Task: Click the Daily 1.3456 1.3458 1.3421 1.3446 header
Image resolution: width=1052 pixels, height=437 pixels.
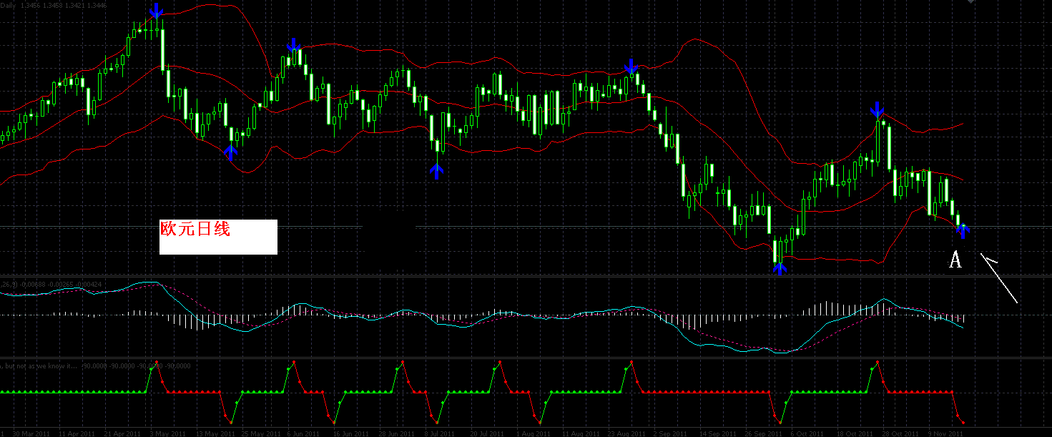Action: tap(54, 5)
